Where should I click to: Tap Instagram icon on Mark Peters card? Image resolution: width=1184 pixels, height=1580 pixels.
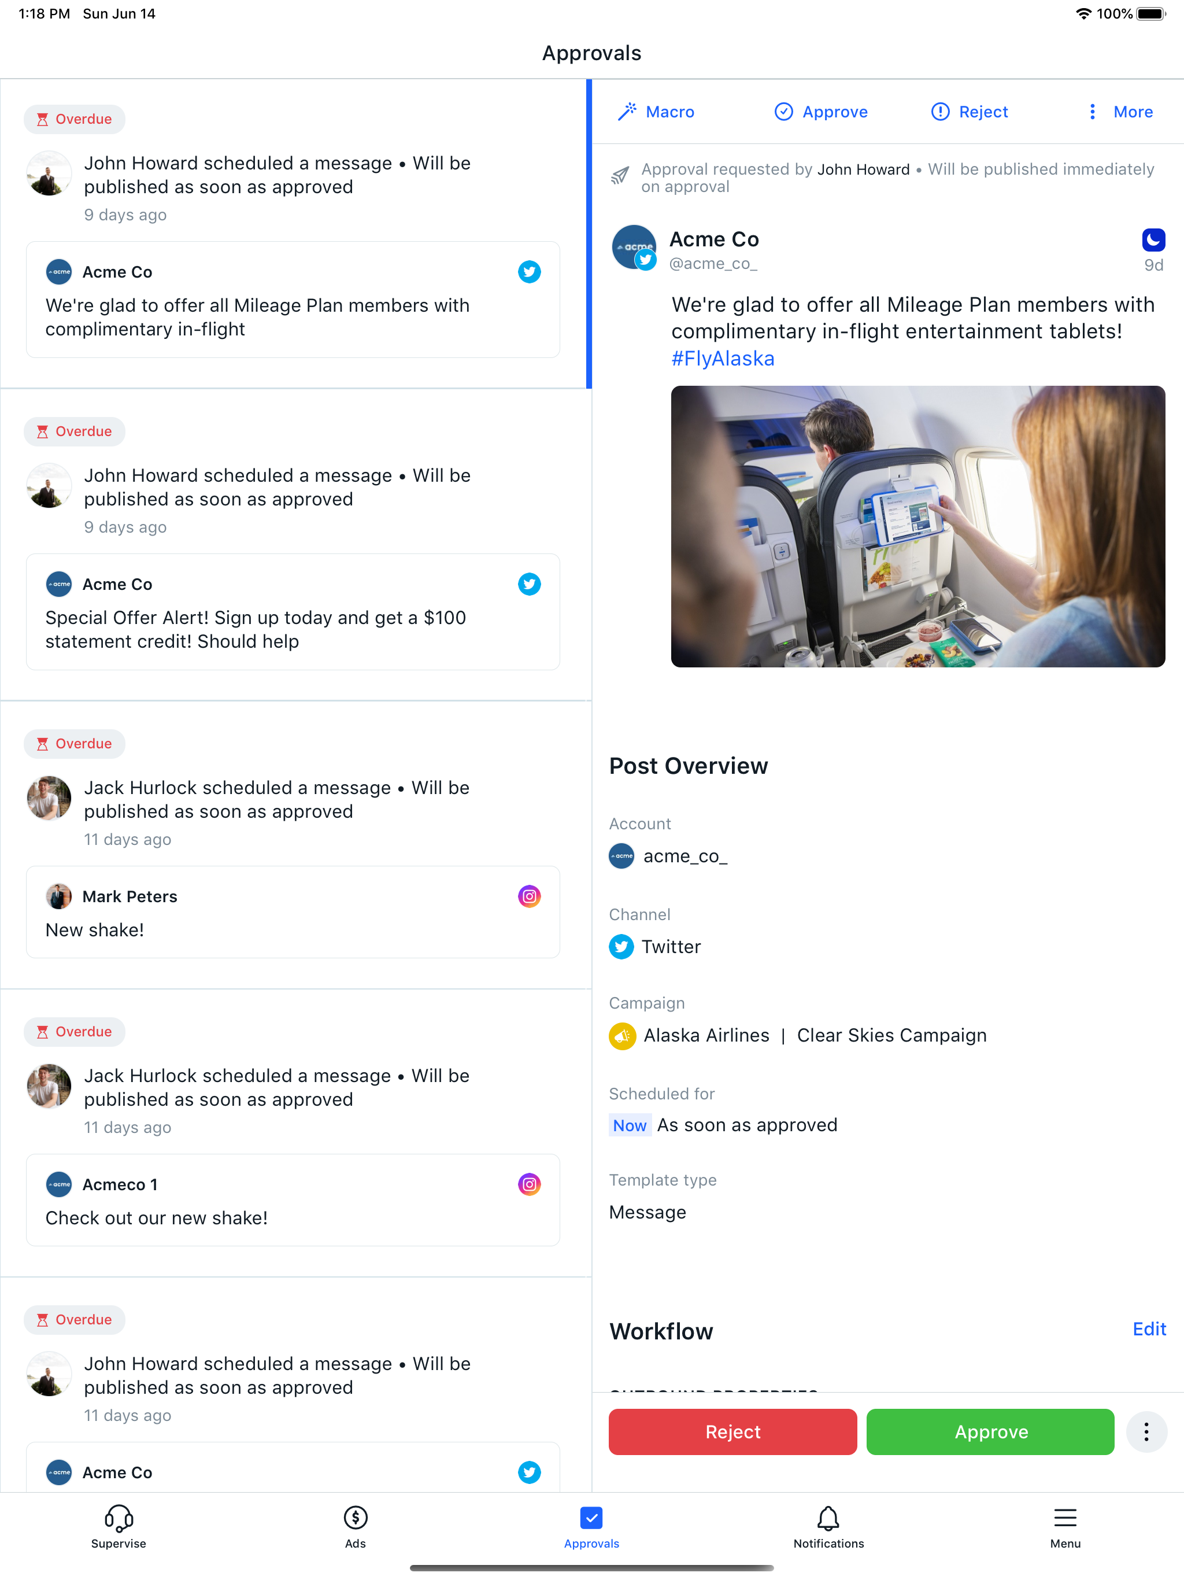(x=529, y=896)
